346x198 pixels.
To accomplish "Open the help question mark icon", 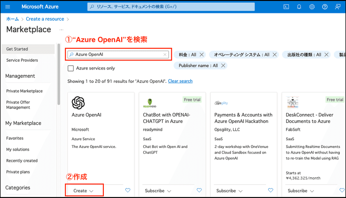I will (x=325, y=7).
